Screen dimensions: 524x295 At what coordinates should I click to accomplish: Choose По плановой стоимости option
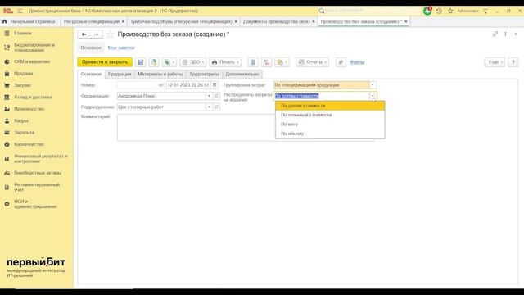[330, 115]
